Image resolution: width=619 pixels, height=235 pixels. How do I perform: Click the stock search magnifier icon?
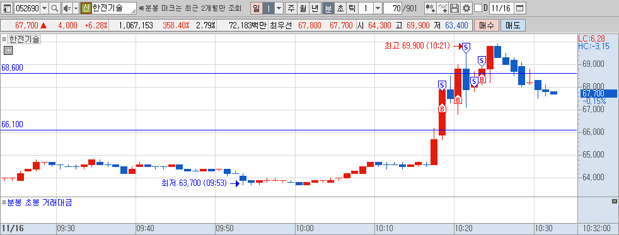(x=54, y=8)
